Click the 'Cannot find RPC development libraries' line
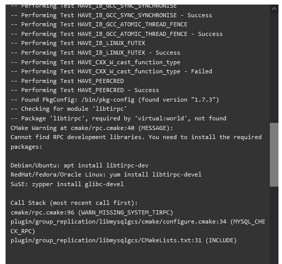Viewport: 282px width, 264px height. [136, 142]
